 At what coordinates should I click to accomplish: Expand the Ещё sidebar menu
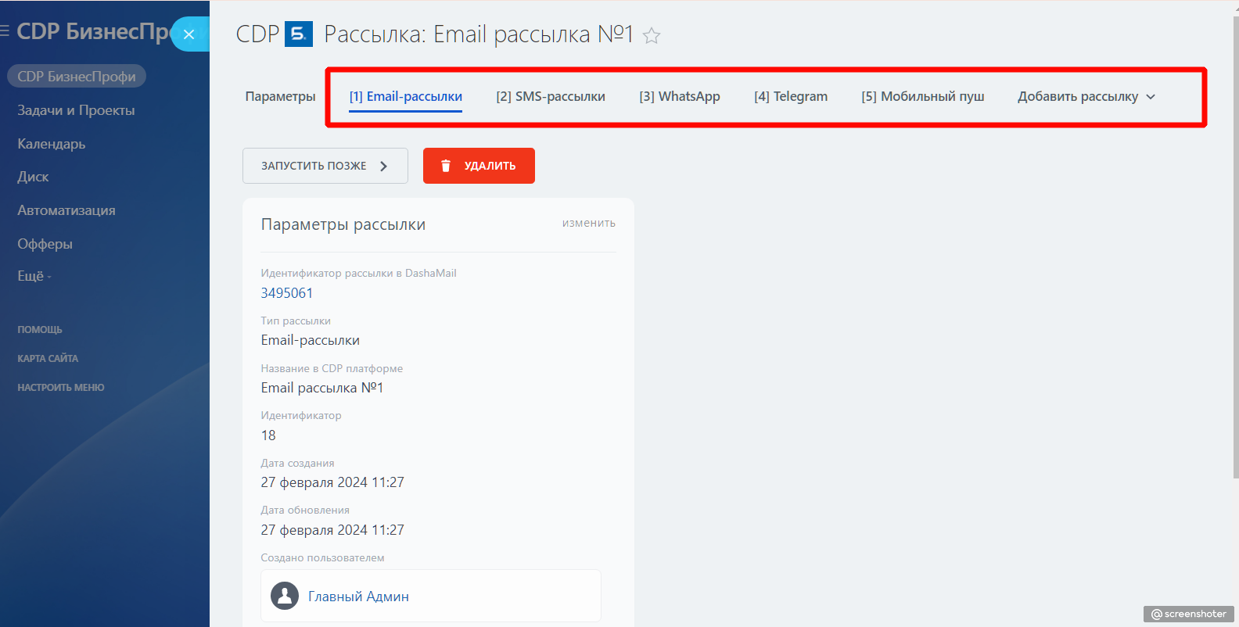point(34,276)
